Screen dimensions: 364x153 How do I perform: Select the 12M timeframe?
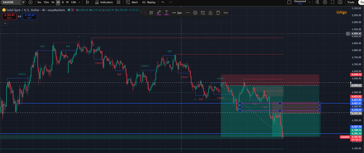(73, 2)
